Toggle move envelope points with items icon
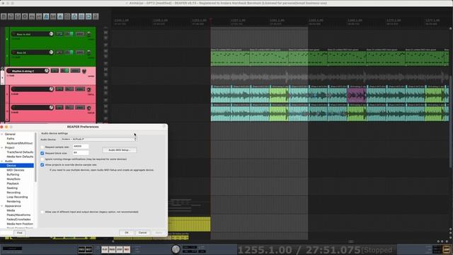This screenshot has width=453, height=255. tap(74, 16)
